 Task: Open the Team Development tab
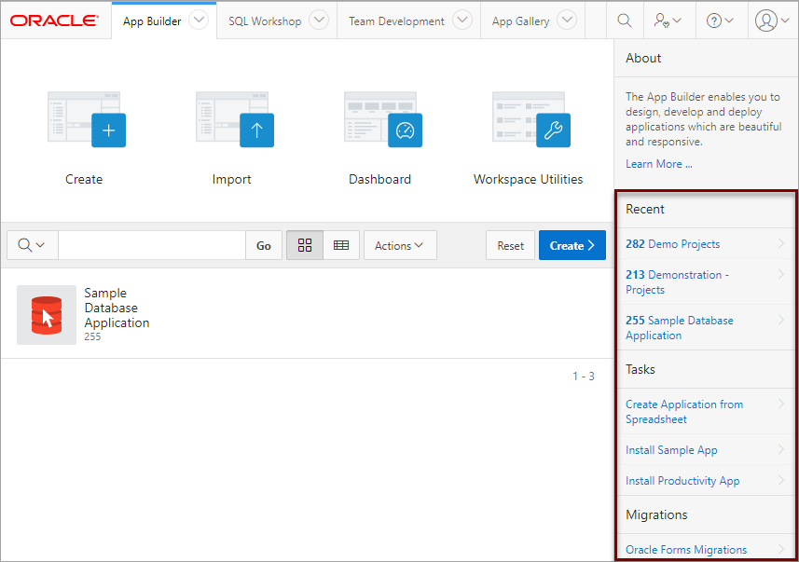[x=396, y=21]
